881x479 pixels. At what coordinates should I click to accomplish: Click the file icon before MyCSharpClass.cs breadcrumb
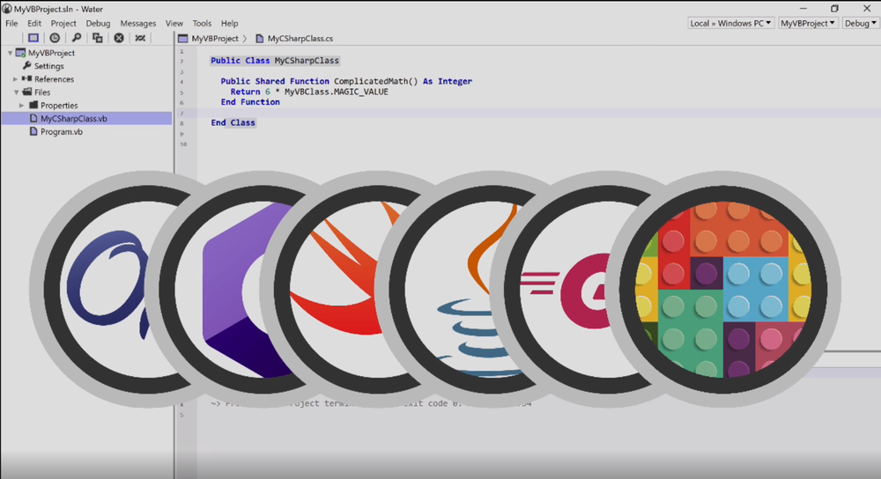259,38
